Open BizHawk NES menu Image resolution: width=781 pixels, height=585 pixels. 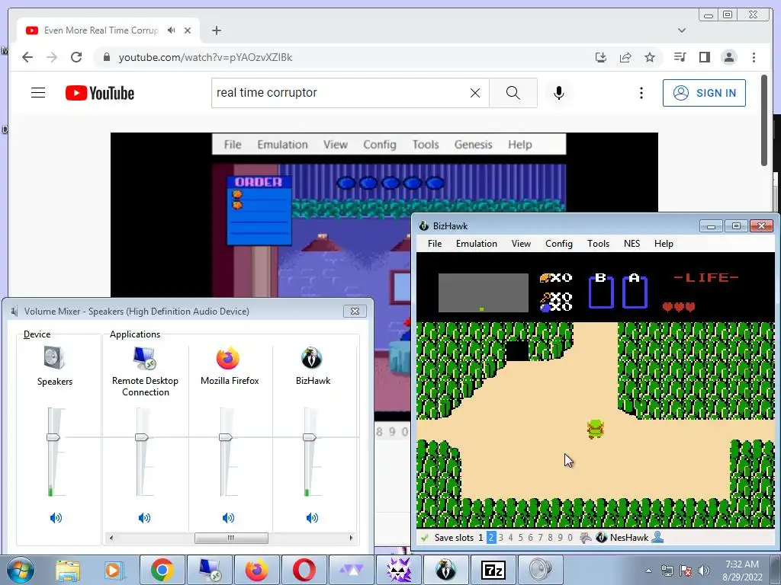pos(632,244)
